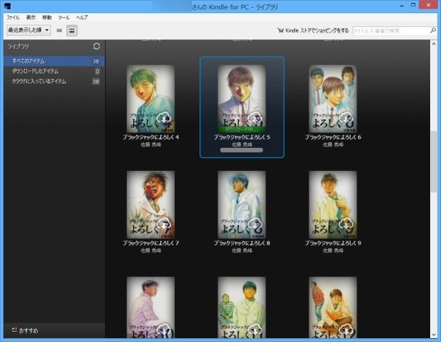
Task: Open the 最近表示した順 sort dropdown
Action: (x=29, y=30)
